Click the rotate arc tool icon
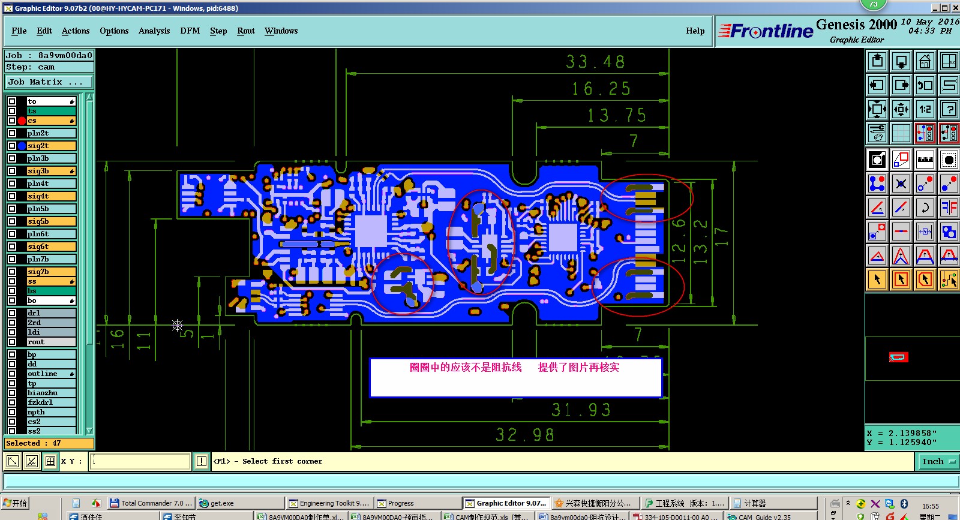The width and height of the screenshot is (960, 520). (925, 208)
